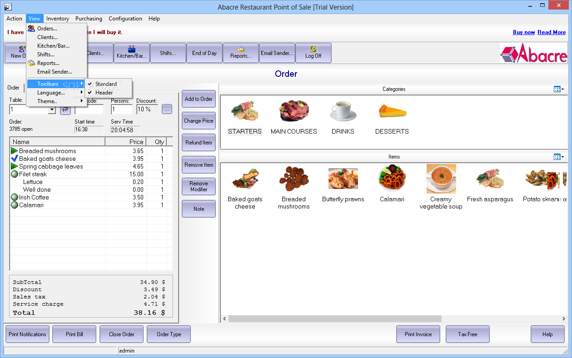Open the STARTERS category thumbnail

[x=244, y=112]
